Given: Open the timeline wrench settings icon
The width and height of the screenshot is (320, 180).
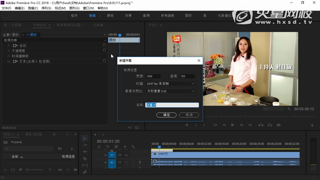Looking at the screenshot, I should 133,147.
